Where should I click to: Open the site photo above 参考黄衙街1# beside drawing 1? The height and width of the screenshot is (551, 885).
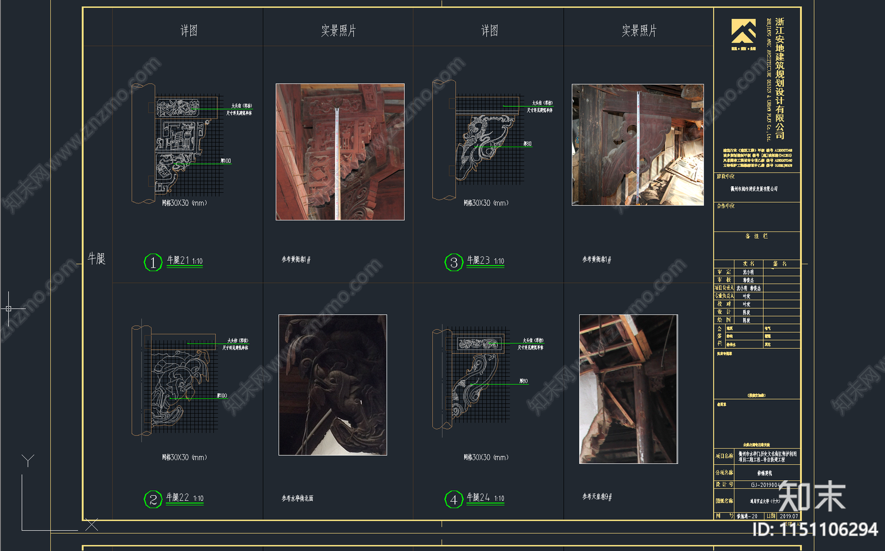pos(340,152)
